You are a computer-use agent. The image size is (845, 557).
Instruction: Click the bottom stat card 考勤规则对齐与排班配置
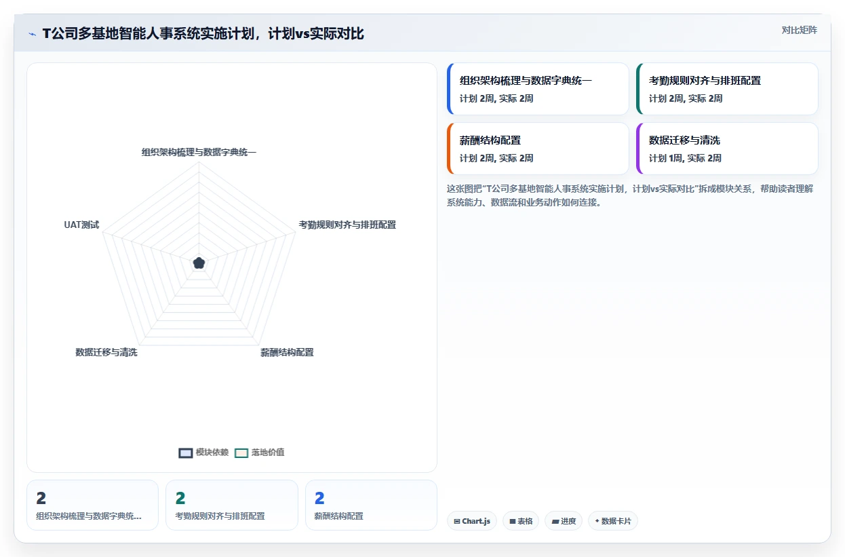(232, 505)
